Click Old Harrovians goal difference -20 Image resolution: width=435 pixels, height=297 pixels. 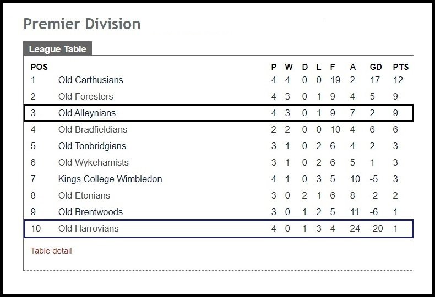click(x=376, y=229)
